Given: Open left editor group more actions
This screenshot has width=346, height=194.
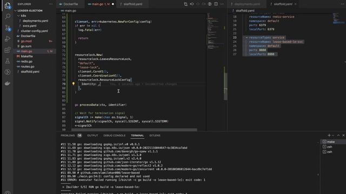Looking at the screenshot, I should pos(222,4).
